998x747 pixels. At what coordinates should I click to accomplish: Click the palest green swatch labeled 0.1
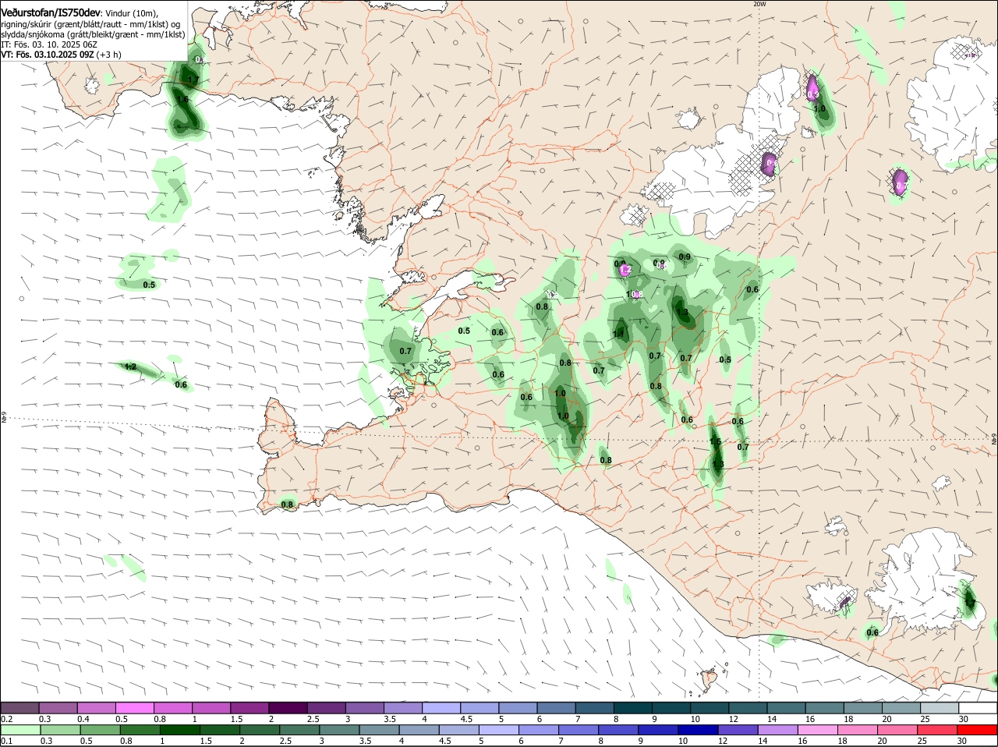click(19, 730)
